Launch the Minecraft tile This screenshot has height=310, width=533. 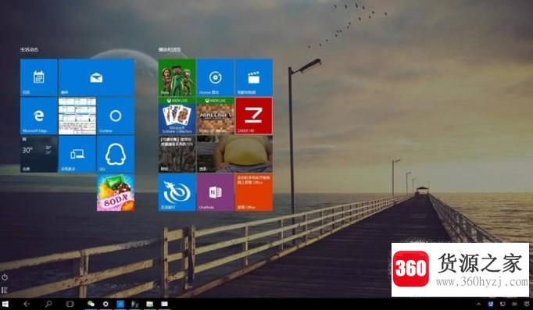(215, 116)
